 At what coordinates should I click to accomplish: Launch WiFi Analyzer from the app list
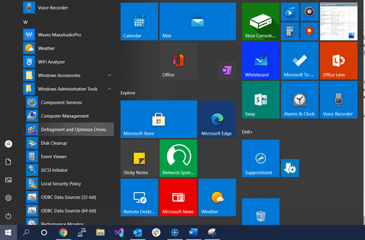(69, 62)
